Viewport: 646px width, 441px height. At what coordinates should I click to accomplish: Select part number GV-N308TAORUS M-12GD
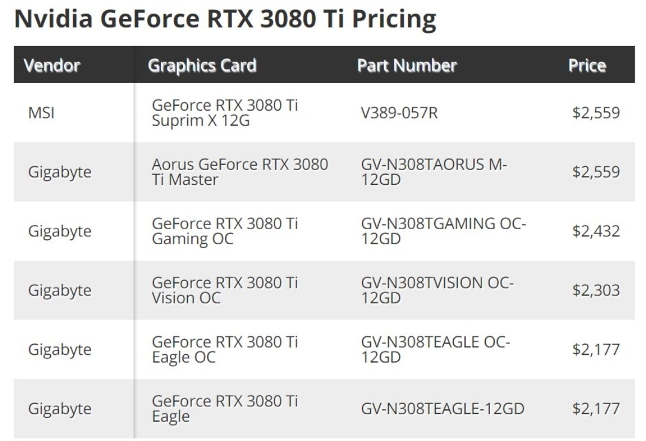pyautogui.click(x=434, y=172)
